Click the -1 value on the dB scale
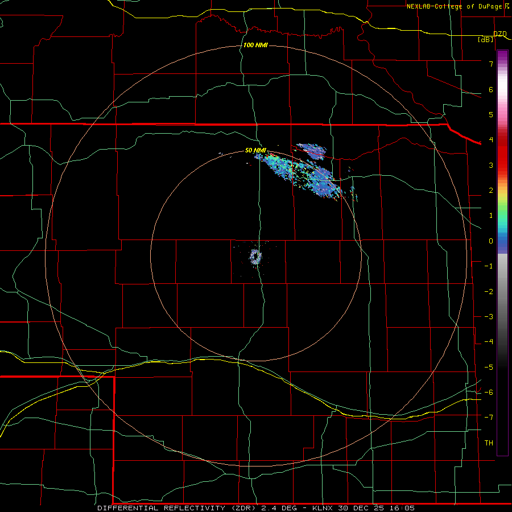 point(489,266)
